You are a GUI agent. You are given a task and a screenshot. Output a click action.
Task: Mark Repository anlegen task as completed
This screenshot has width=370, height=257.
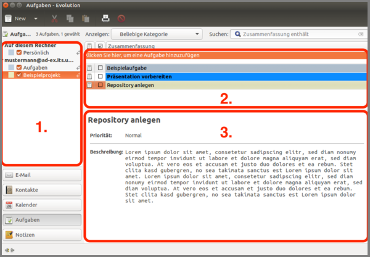click(100, 85)
